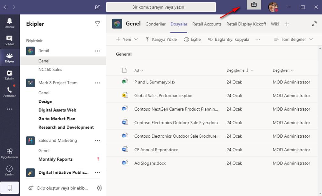Click Ekip oluştur veya bir ekibe katıl

coord(58,188)
